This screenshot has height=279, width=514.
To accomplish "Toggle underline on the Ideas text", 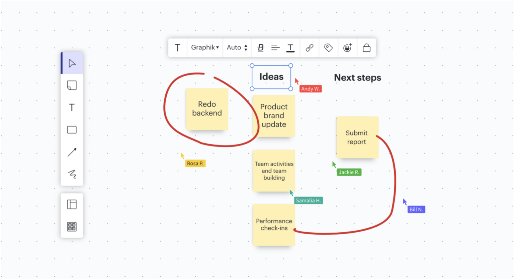I will 290,47.
